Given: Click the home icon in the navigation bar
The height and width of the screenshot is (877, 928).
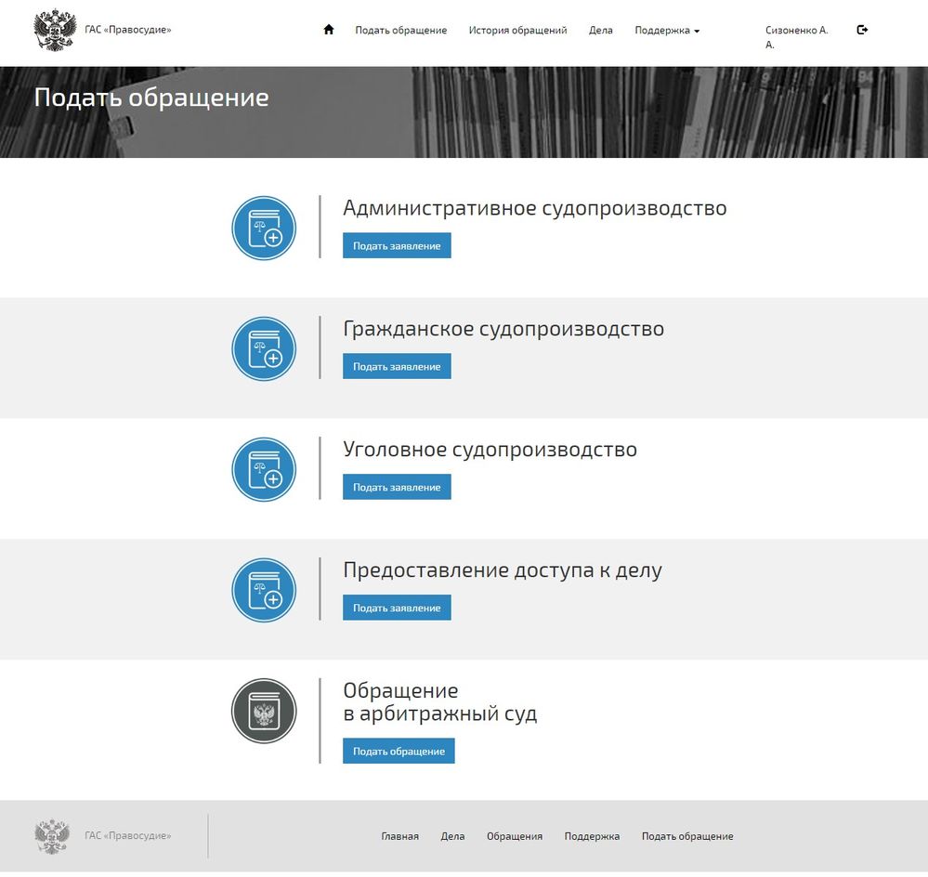Looking at the screenshot, I should (x=328, y=30).
